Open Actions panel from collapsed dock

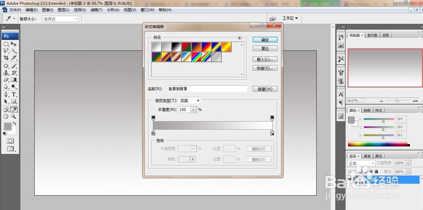(x=341, y=46)
